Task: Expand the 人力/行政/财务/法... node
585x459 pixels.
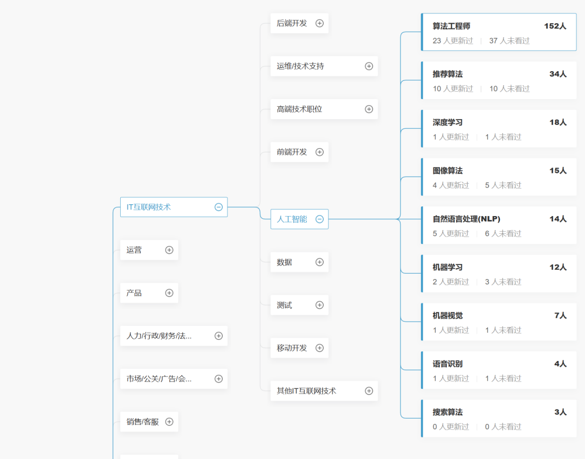Action: 218,336
